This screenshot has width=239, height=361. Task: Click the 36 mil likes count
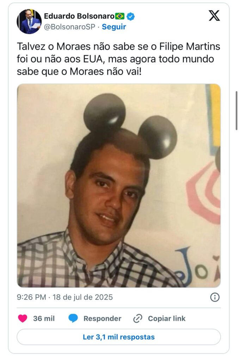[x=44, y=318]
